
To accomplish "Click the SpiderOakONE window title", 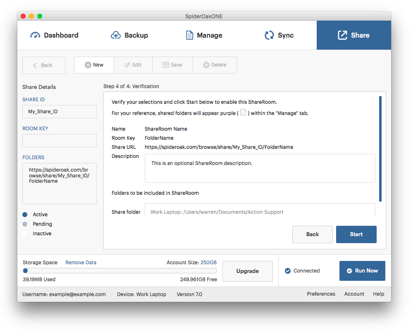I will [x=204, y=16].
